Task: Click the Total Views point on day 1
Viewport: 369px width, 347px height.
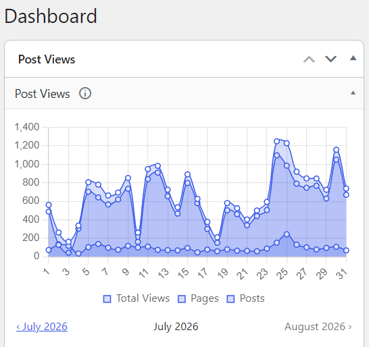Action: (49, 205)
